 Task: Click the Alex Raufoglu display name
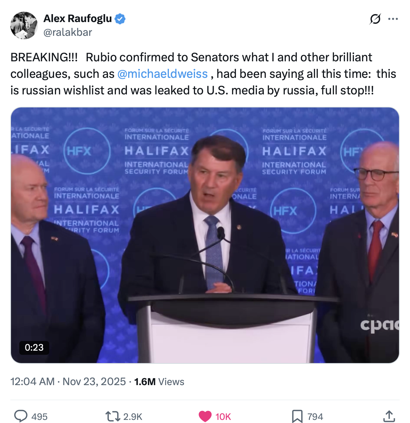point(78,18)
